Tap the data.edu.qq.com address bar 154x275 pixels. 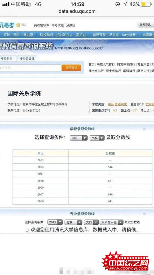click(77, 11)
